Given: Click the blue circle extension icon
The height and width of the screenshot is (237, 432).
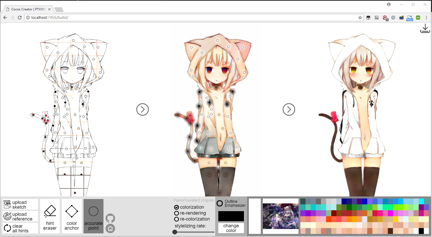Looking at the screenshot, I should [x=393, y=18].
